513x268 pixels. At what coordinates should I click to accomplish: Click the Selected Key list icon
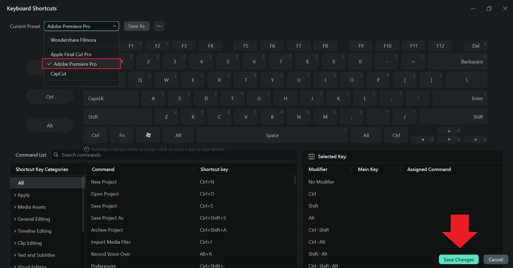[x=312, y=157]
